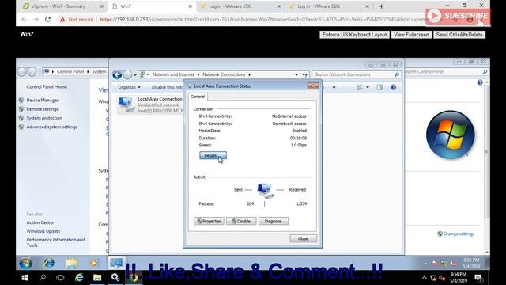Click the Windows logo in System window
This screenshot has width=506, height=285.
450,135
